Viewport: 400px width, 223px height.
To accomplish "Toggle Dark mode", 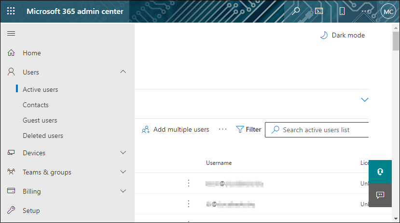I will pyautogui.click(x=343, y=35).
